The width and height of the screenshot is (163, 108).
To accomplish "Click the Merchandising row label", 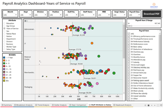I will pos(29,72).
